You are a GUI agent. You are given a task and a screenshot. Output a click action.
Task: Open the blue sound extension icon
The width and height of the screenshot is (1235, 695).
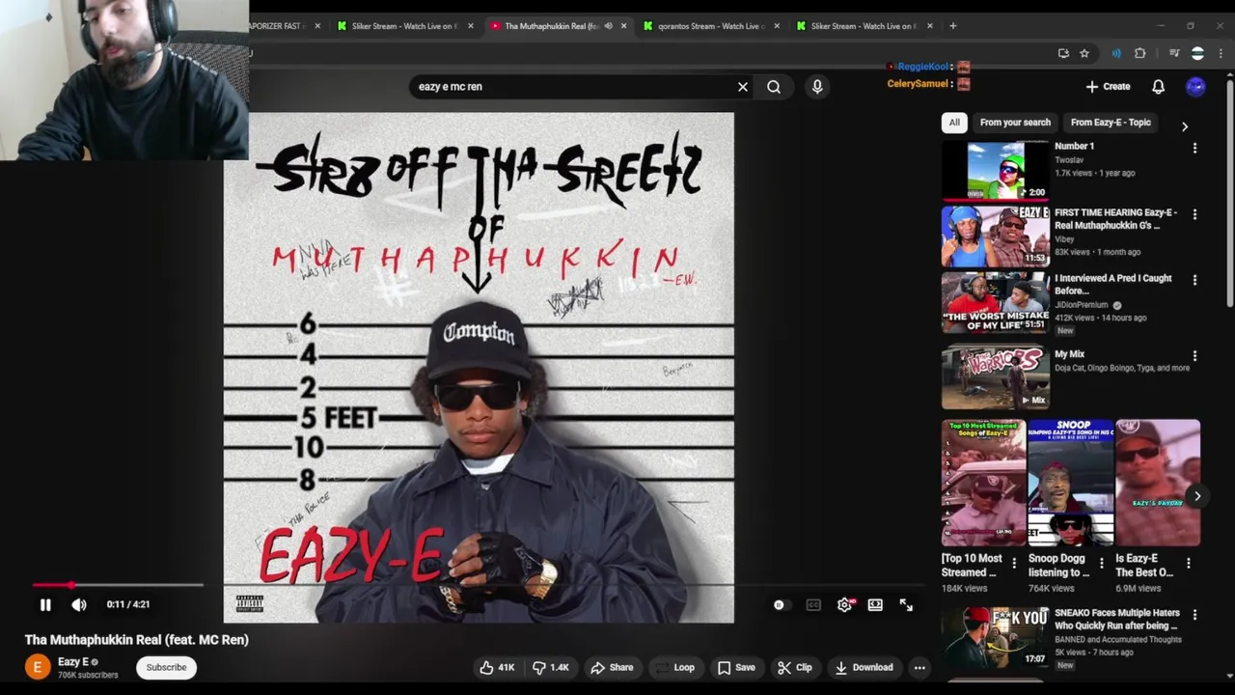1116,54
